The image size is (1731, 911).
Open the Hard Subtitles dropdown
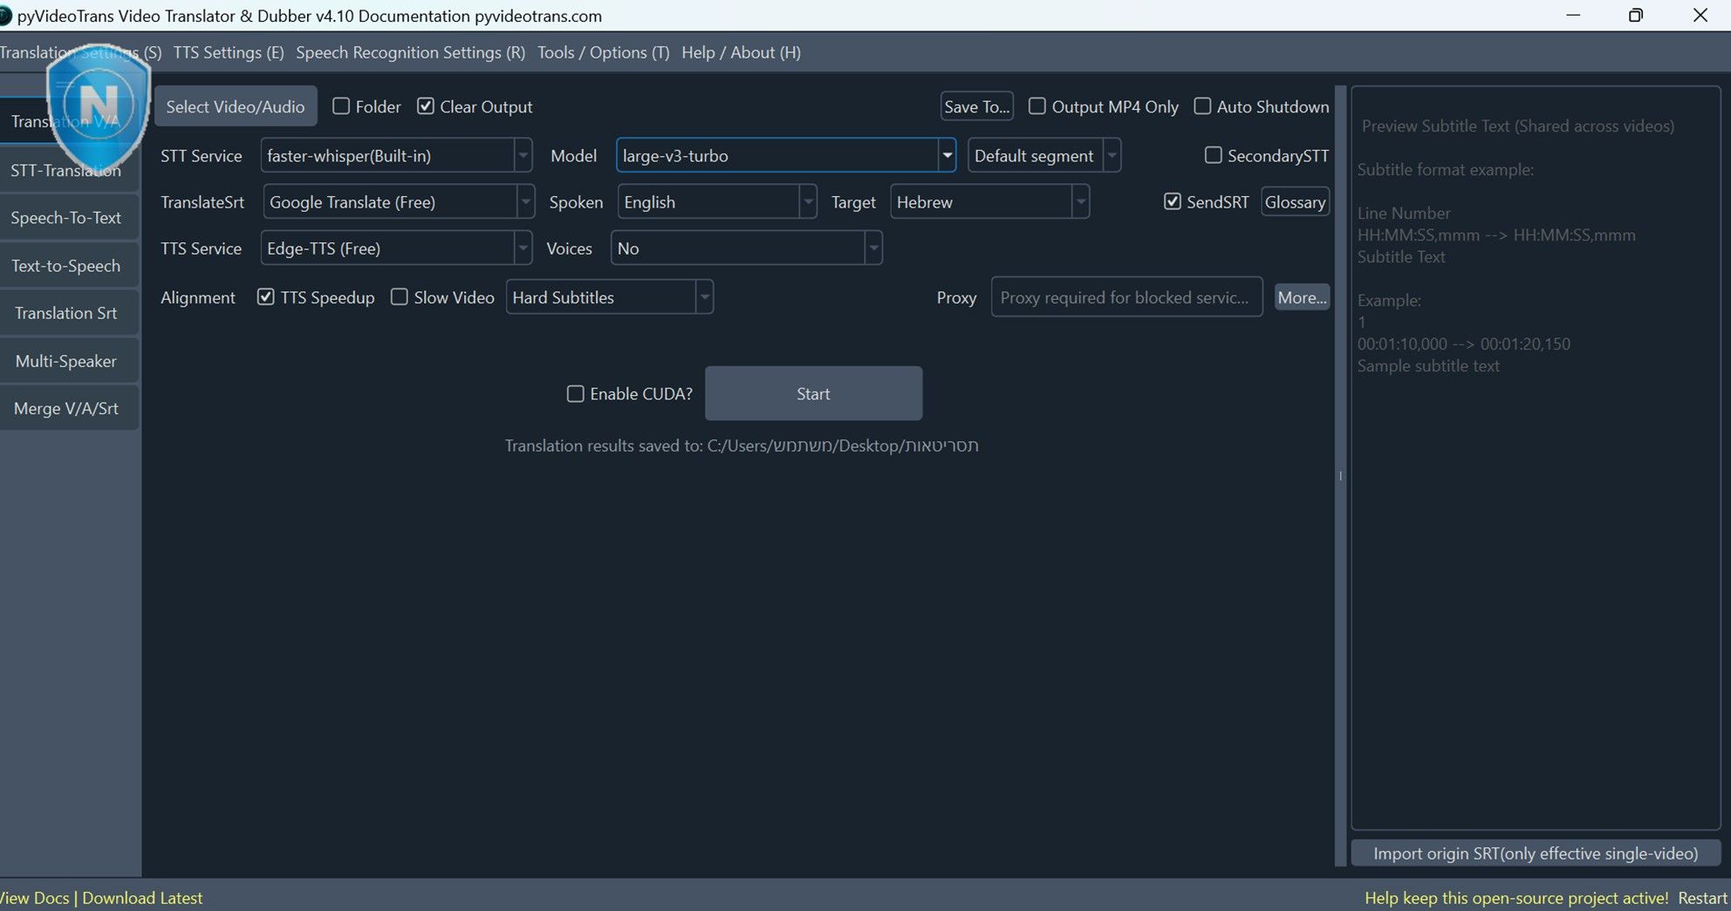click(x=610, y=297)
